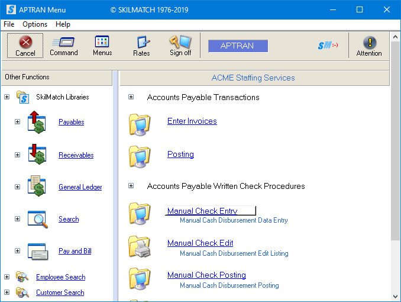This screenshot has height=302, width=401.
Task: Click the Manual Check Edit printer icon
Action: 140,246
